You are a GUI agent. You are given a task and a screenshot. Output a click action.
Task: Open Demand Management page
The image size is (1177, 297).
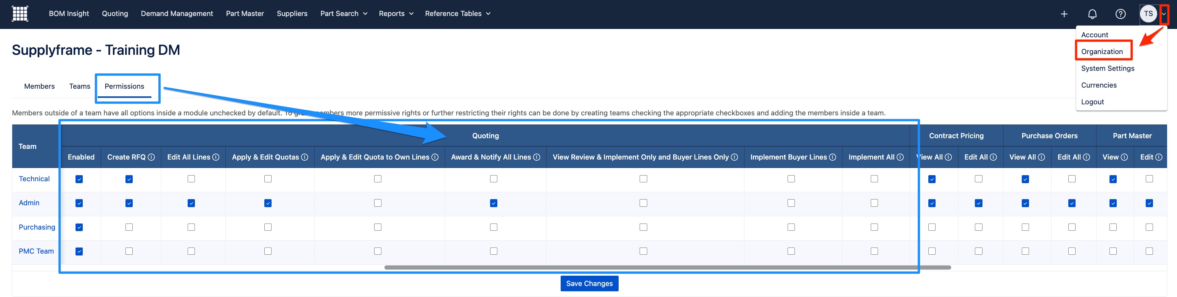pos(177,14)
